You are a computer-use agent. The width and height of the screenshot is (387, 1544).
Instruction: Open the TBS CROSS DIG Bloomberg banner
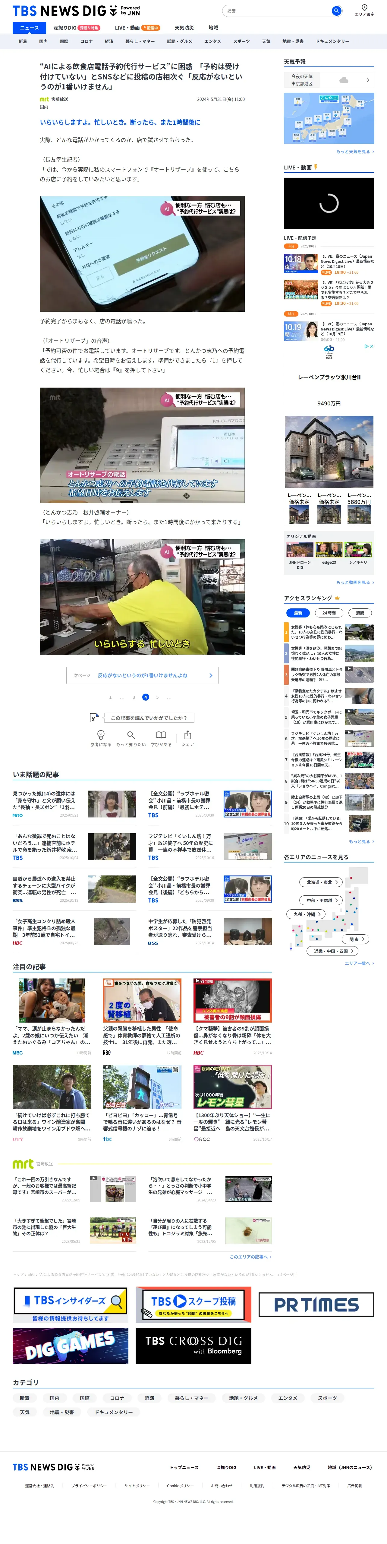pos(193,1346)
